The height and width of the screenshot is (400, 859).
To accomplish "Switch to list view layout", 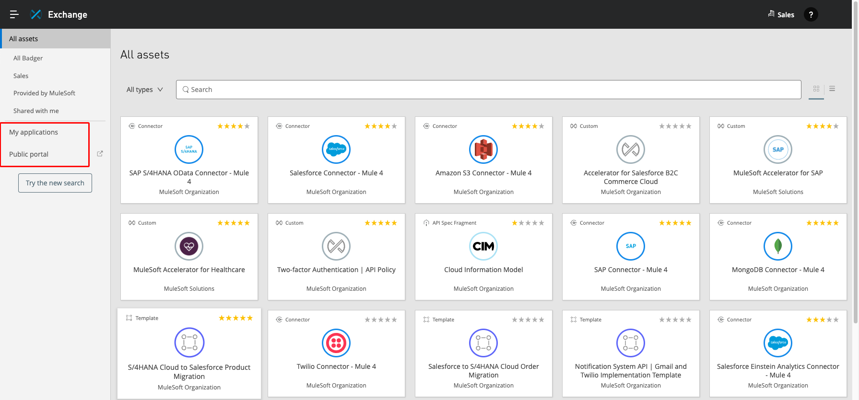I will [x=832, y=89].
